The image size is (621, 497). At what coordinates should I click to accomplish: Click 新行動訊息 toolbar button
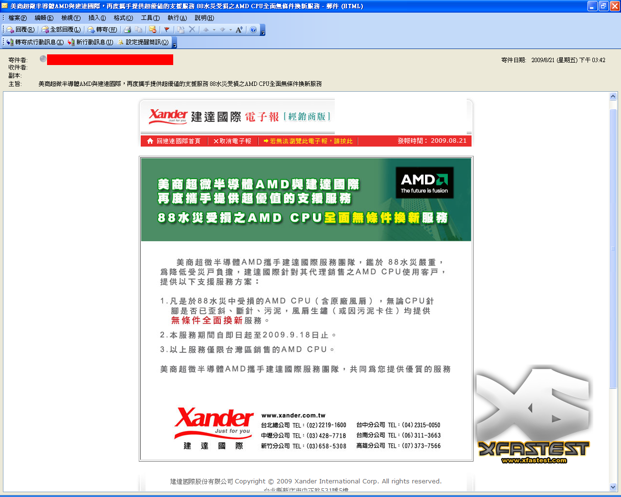(x=91, y=42)
